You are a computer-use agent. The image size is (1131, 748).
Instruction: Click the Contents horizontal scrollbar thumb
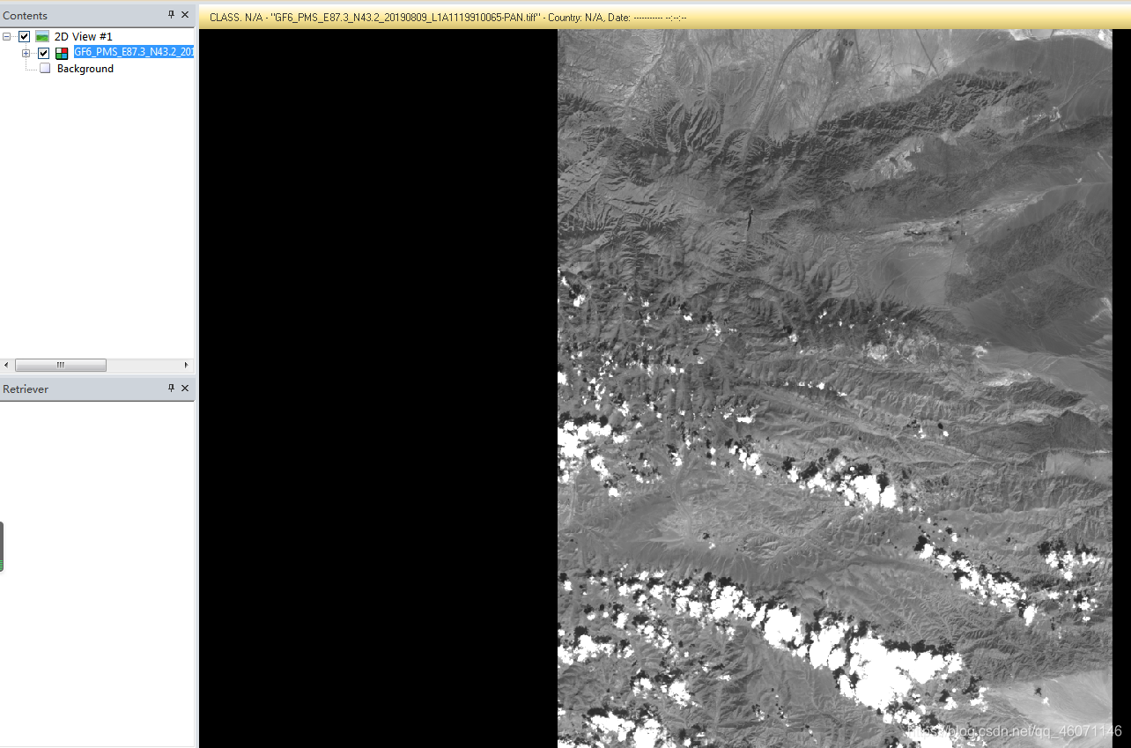coord(61,365)
